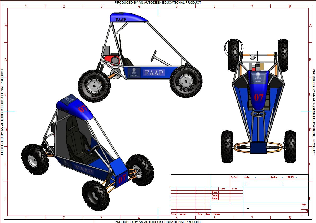316x223 pixels.
Task: Select the side view of the buggy
Action: click(140, 58)
